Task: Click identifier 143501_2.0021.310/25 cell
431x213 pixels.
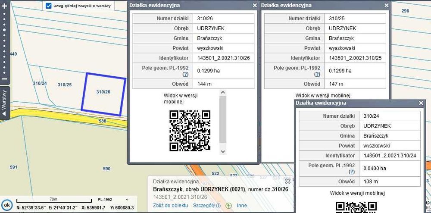Action: pos(355,58)
